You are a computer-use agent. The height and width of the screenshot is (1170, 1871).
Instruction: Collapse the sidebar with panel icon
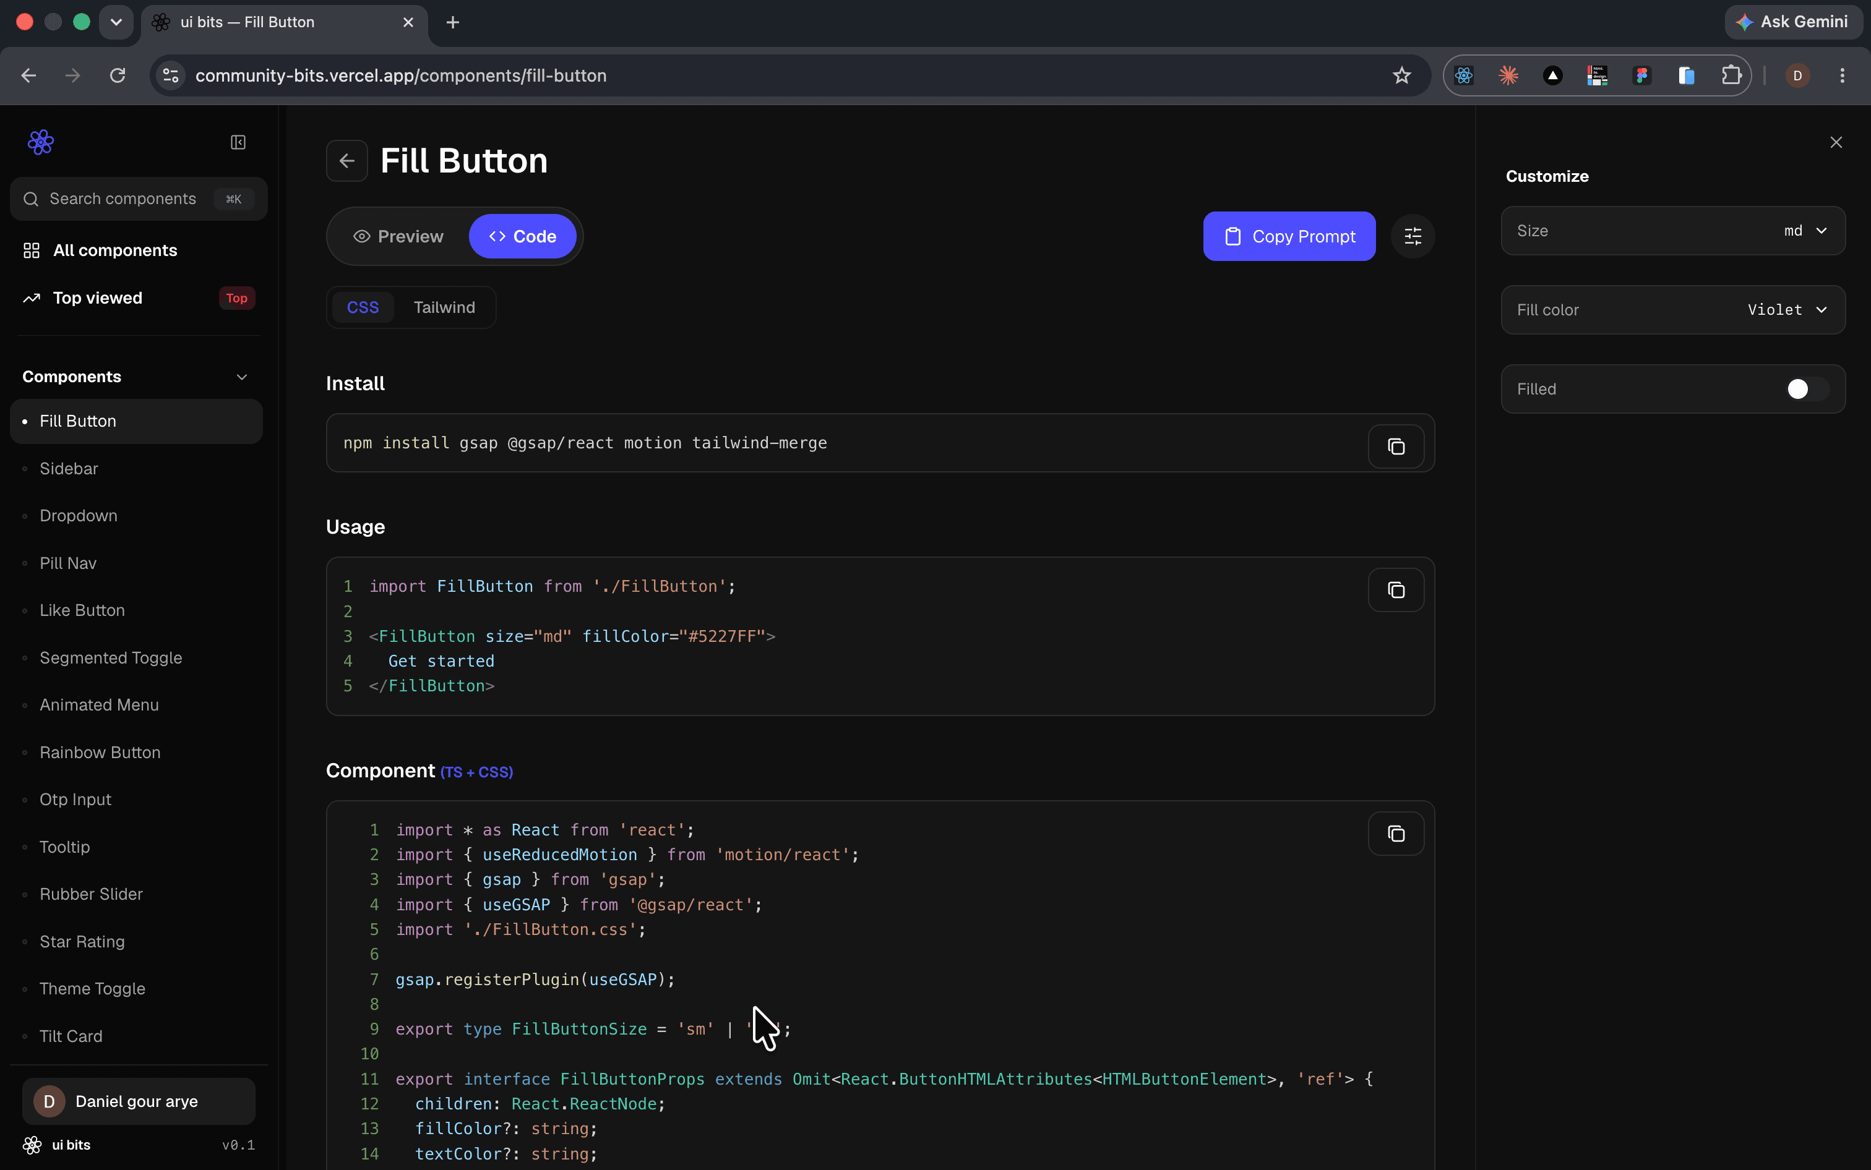[x=238, y=142]
